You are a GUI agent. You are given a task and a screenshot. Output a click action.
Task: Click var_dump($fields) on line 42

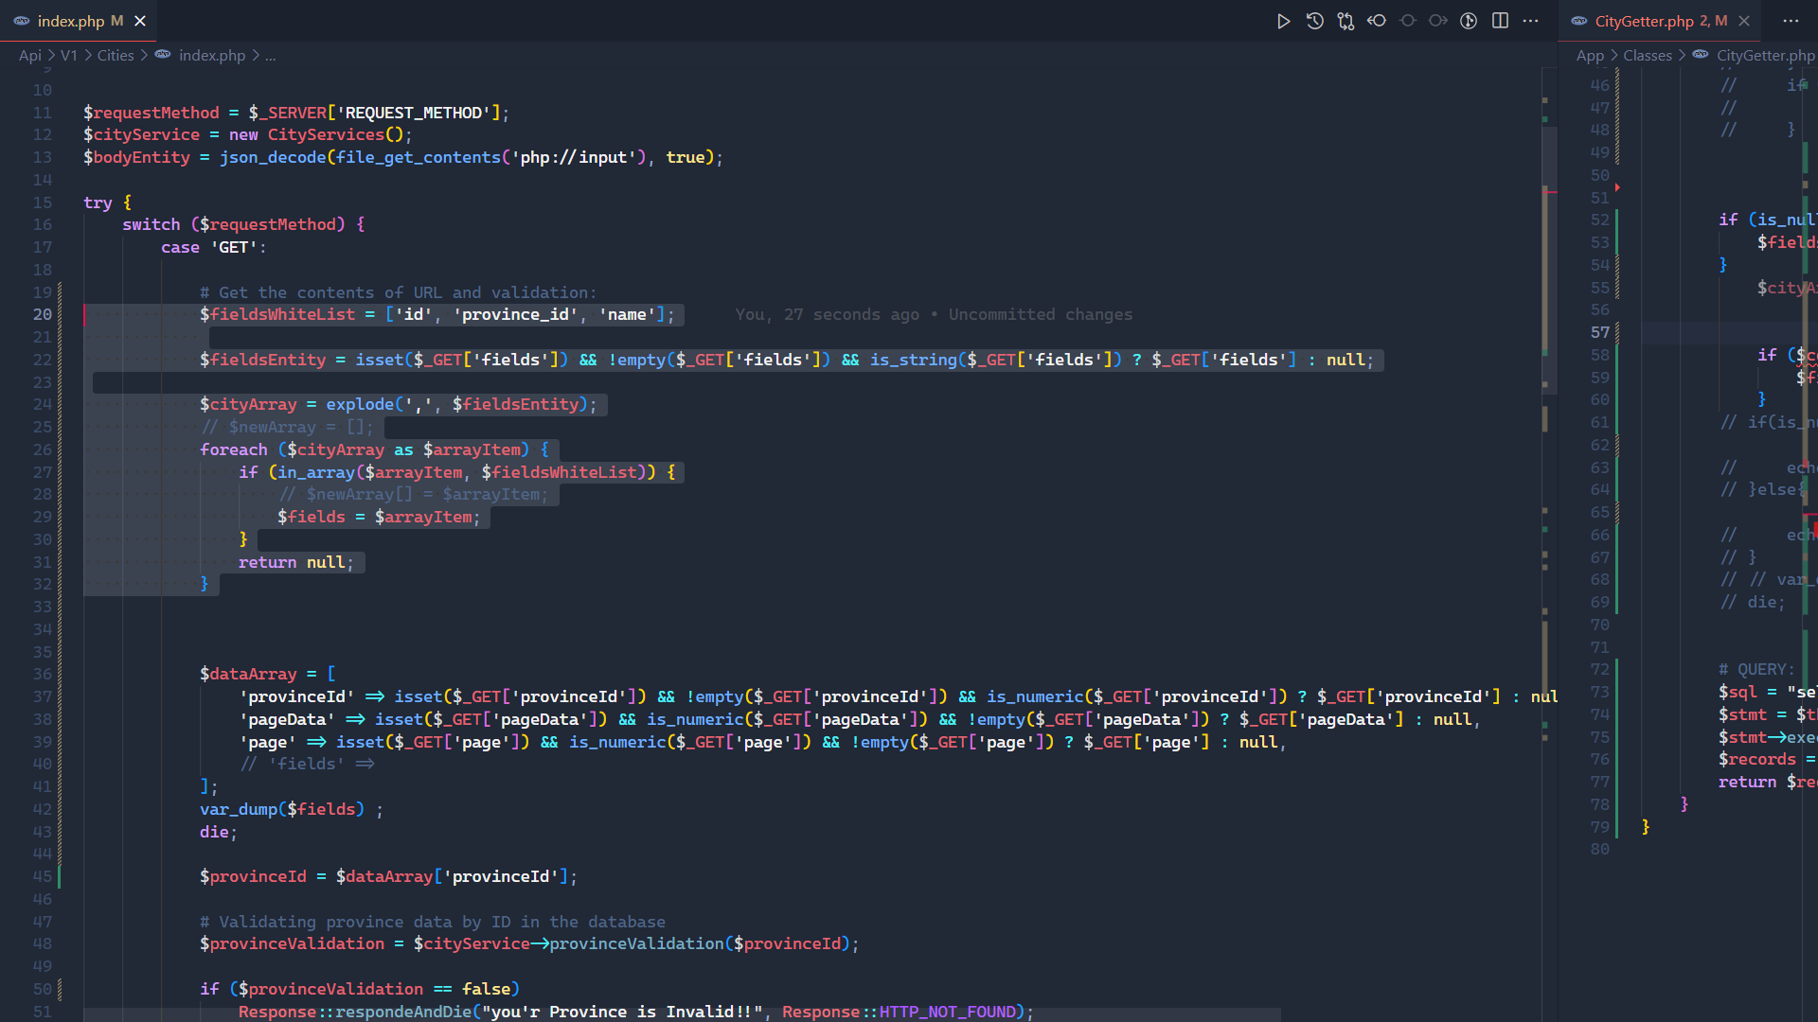282,810
